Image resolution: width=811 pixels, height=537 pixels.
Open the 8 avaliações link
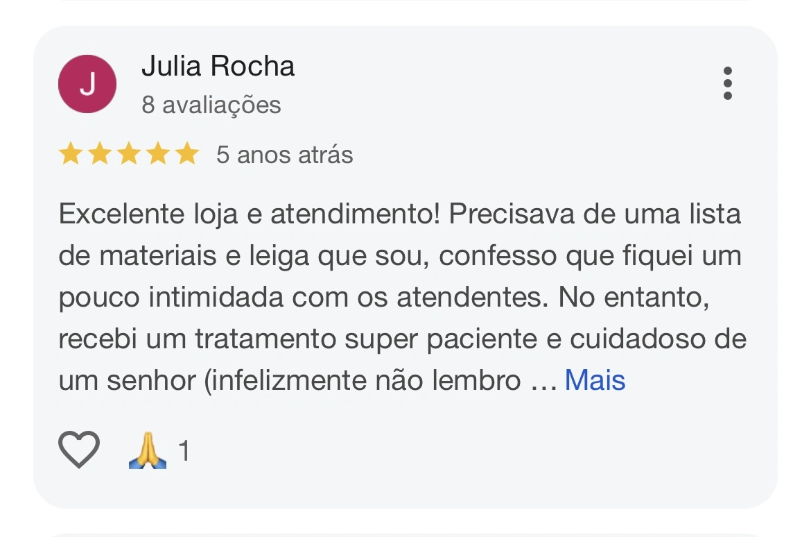210,105
